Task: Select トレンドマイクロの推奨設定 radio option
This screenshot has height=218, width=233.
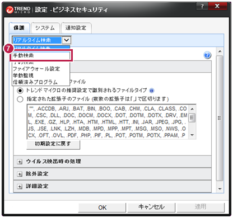Action: coord(20,91)
